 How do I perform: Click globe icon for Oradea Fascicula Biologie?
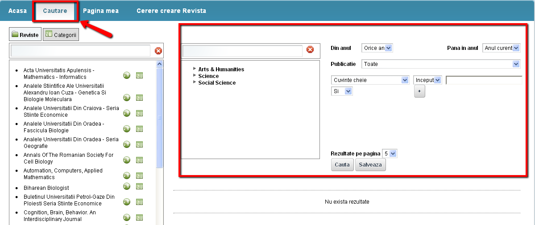(127, 128)
